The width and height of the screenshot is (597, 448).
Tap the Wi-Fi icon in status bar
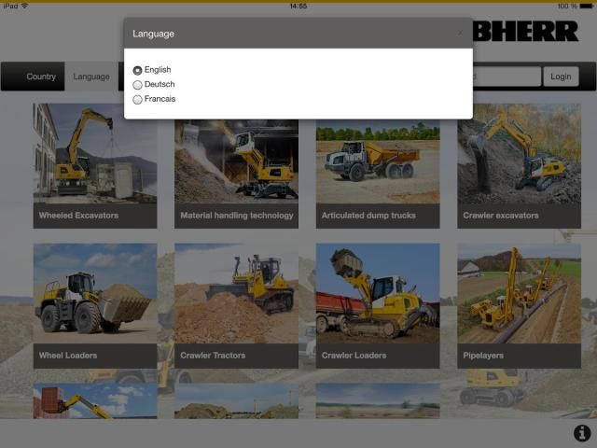(24, 6)
